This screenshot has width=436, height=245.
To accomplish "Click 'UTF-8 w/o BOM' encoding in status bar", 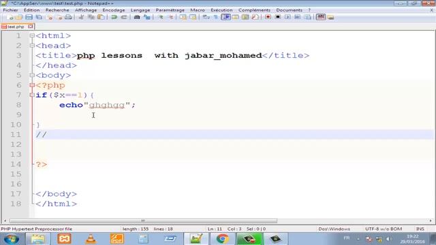I will click(x=384, y=229).
